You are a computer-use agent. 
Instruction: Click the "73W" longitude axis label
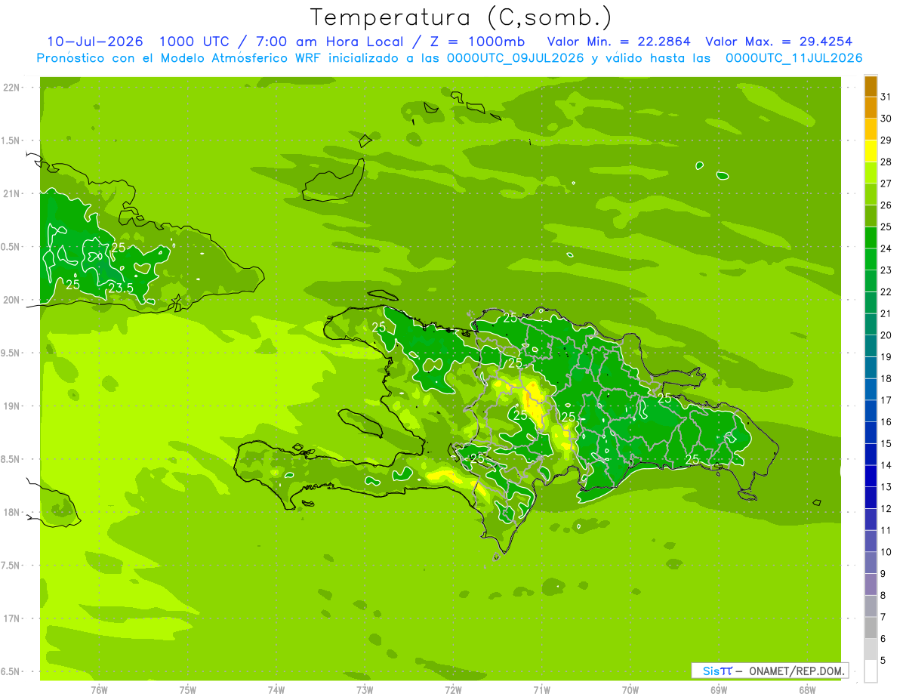coord(365,689)
